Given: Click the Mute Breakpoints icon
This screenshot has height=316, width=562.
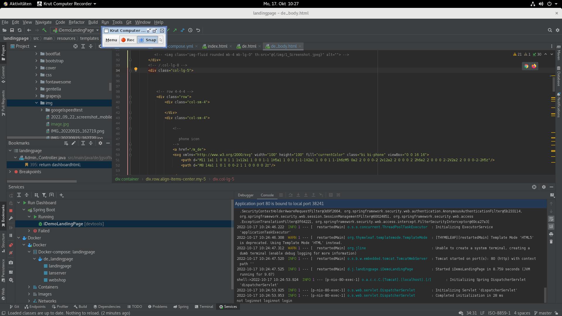Looking at the screenshot, I should [x=11, y=253].
